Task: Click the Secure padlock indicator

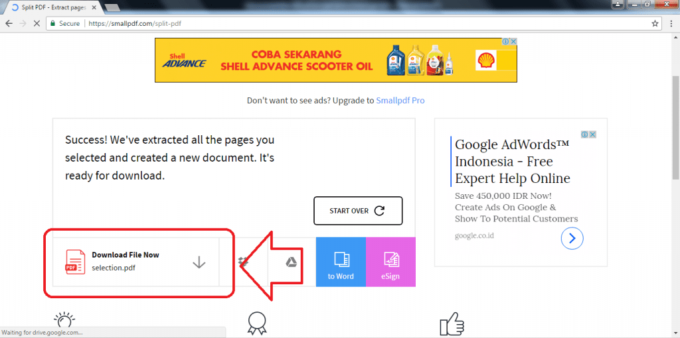Action: coord(53,23)
